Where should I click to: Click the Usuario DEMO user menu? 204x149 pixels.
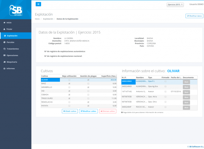click(x=196, y=4)
